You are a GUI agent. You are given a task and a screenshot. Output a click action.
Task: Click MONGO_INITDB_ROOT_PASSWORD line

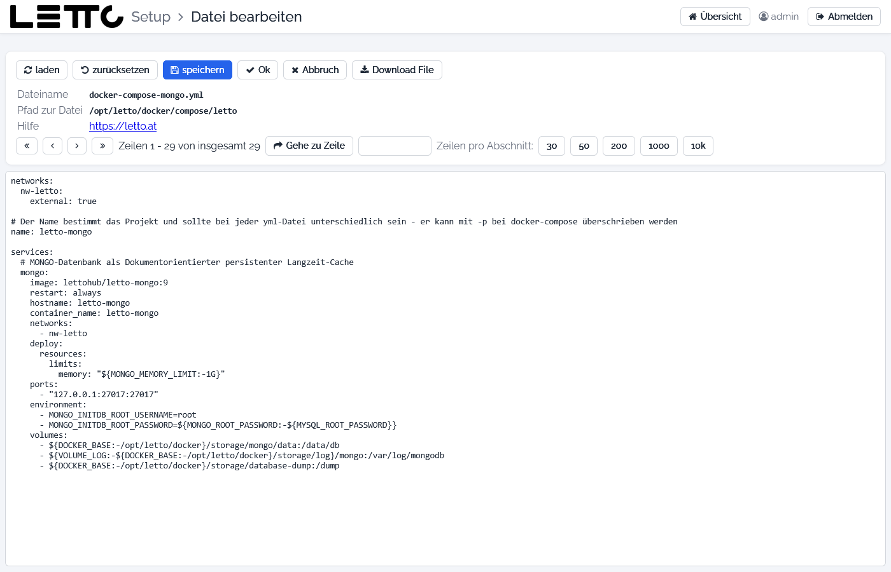218,425
